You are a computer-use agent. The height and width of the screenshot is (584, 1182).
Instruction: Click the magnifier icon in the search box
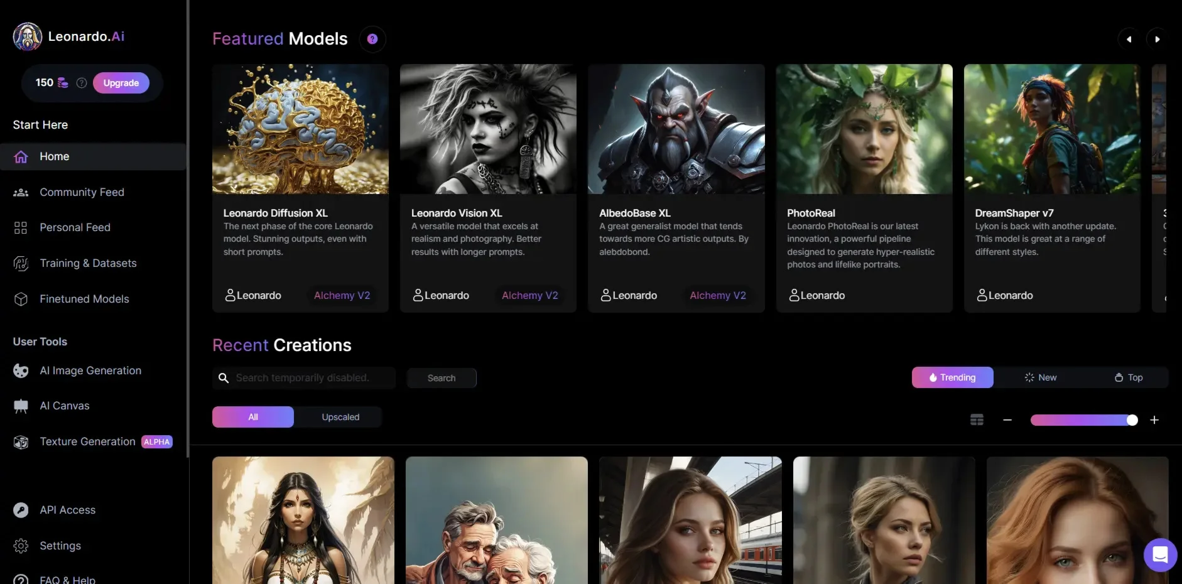coord(223,378)
